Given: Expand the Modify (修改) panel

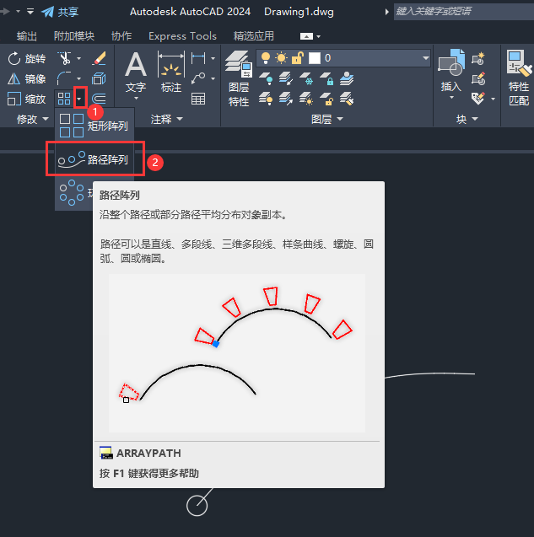Looking at the screenshot, I should point(33,119).
